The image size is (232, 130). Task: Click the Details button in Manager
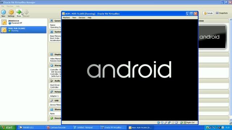pos(208,13)
